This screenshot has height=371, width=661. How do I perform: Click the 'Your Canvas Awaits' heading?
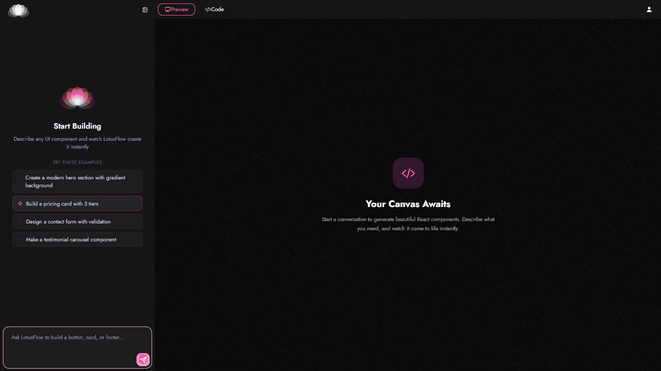click(x=408, y=204)
